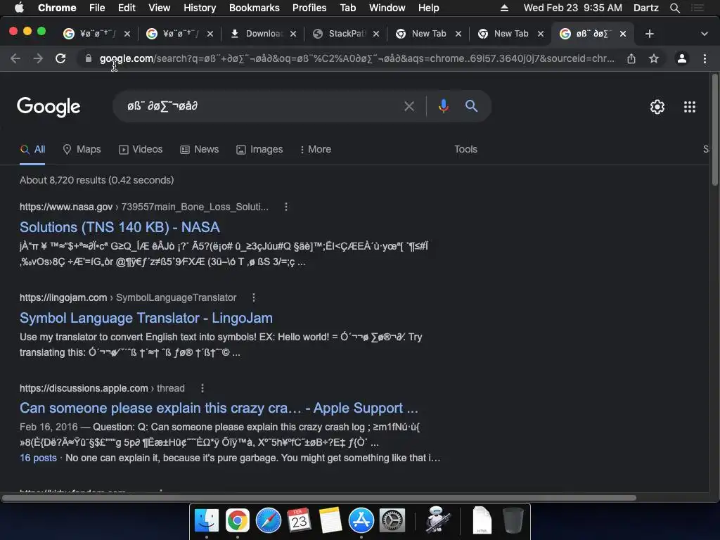
Task: Open Solutions (TNS 140 KB) NASA result
Action: point(120,227)
